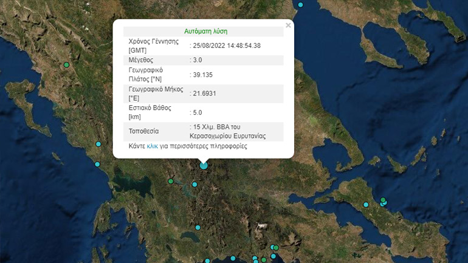Screen dimensions: 468x263
Task: Click the 'Γεωγραφικό Πλάτος [°N]' label
Action: 146,75
